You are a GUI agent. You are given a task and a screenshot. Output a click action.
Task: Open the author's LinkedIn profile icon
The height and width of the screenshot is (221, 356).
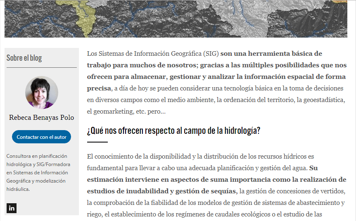pos(12,208)
